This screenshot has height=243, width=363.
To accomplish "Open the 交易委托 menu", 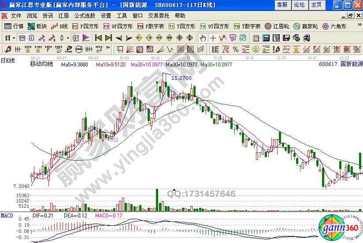I will click(159, 15).
